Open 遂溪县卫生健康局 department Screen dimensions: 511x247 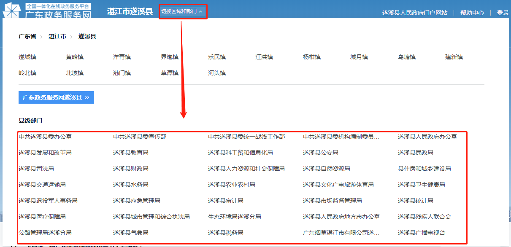pos(421,185)
